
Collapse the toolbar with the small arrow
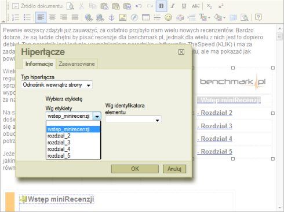coord(3,21)
